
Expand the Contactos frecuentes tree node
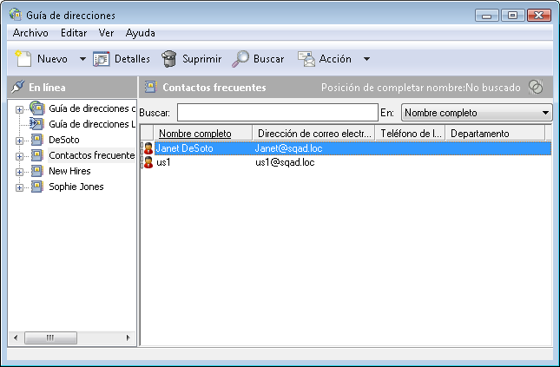(x=20, y=156)
